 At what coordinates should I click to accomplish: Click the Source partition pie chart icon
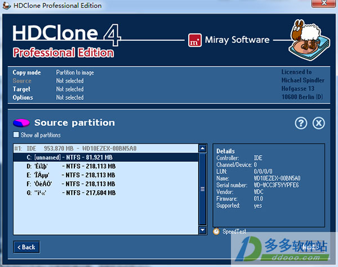coord(21,123)
